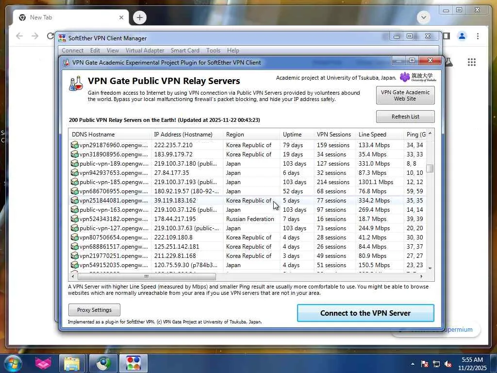Screen dimensions: 497x373
Task: Open the Google apps grid icon
Action: coord(472,62)
